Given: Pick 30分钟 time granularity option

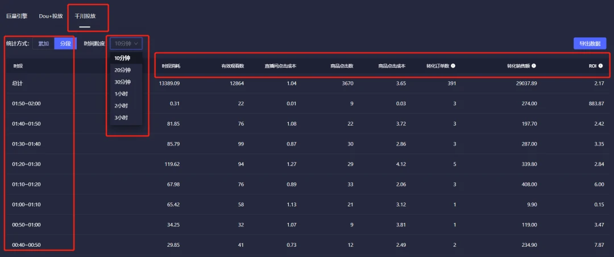Looking at the screenshot, I should click(x=122, y=82).
